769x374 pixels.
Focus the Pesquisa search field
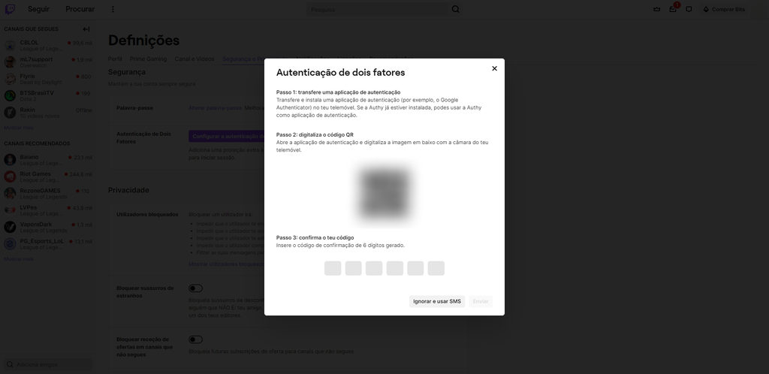(378, 9)
